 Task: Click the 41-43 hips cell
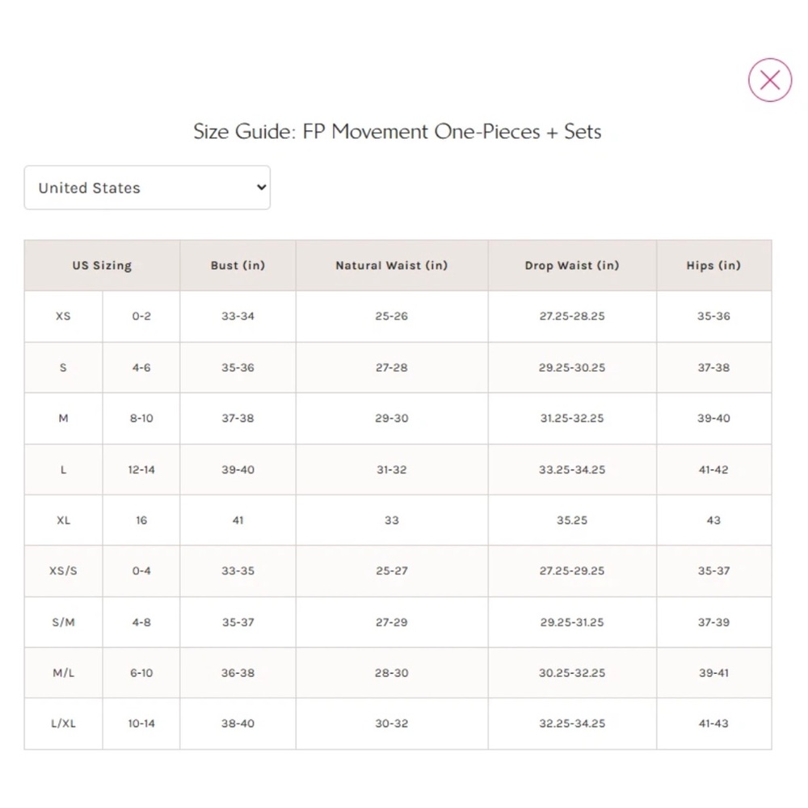coord(713,723)
